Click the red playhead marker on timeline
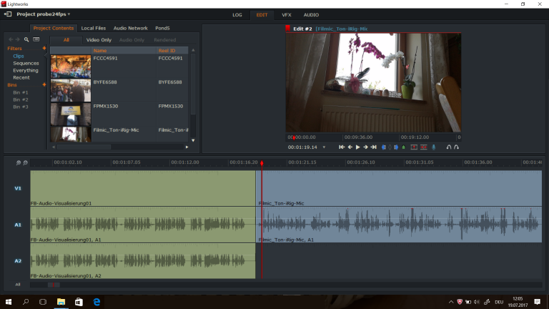 tap(262, 164)
